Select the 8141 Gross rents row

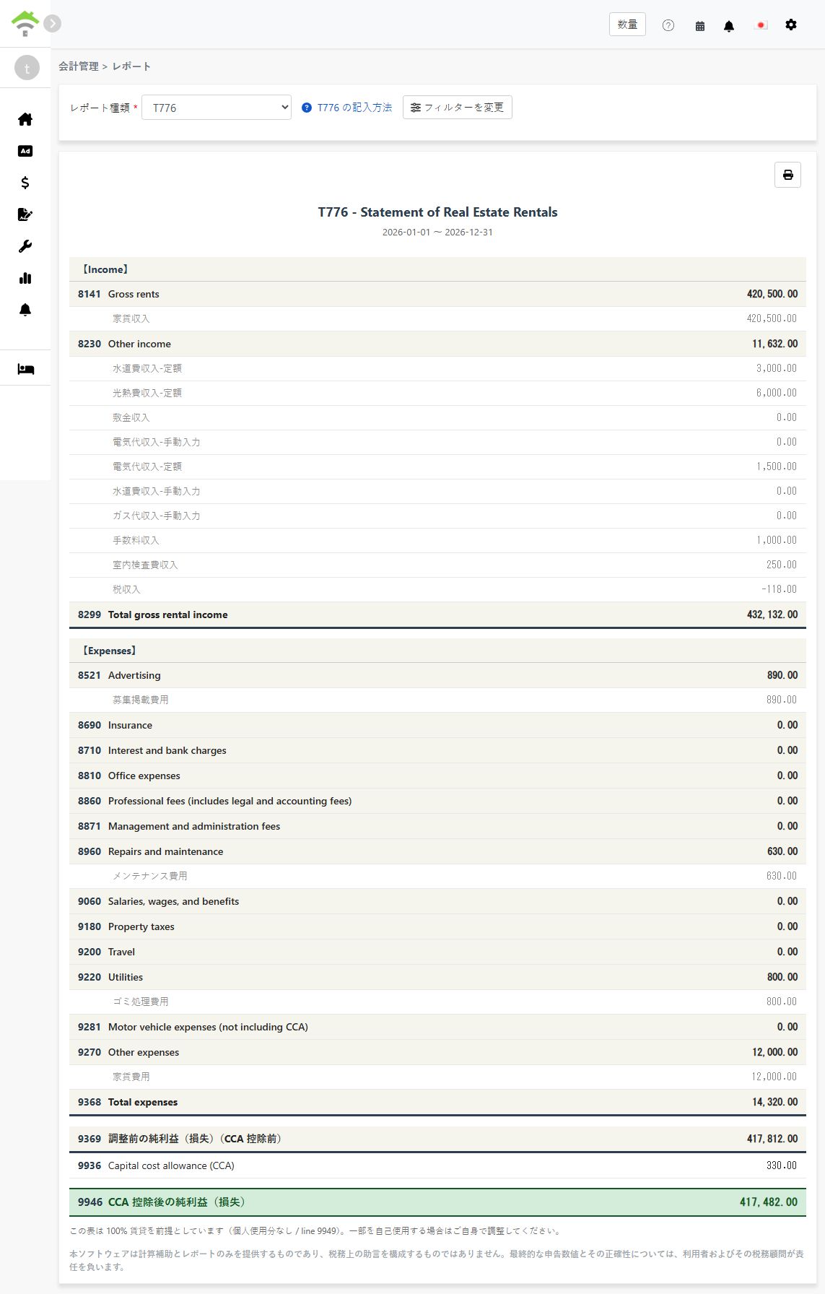(437, 294)
